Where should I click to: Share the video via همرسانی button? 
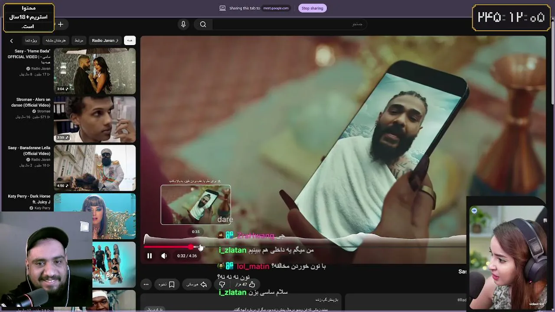coord(196,284)
